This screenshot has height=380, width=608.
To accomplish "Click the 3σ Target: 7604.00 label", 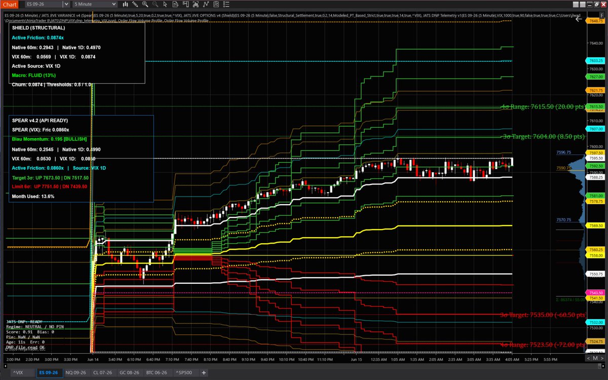I will tap(543, 137).
